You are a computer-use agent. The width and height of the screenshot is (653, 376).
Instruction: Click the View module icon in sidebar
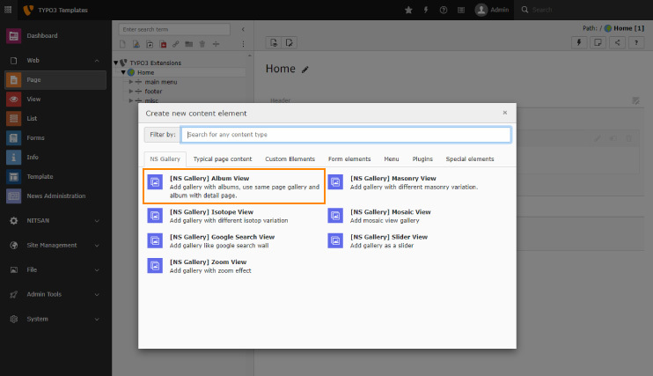[13, 100]
